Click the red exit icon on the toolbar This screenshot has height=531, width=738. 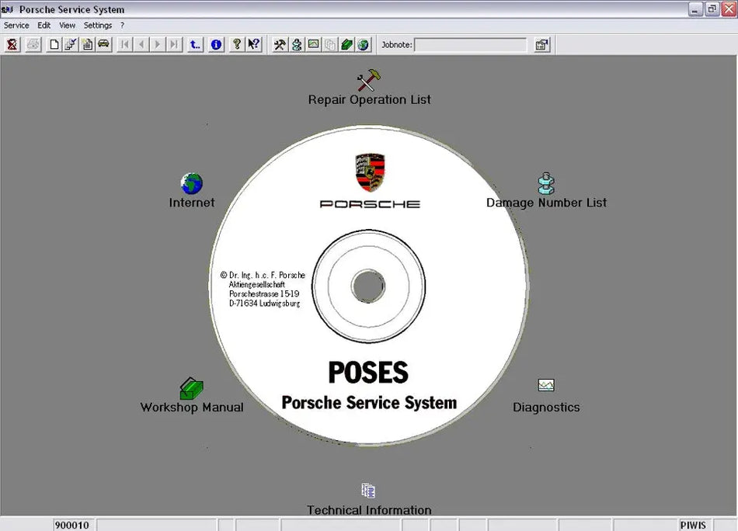(x=12, y=44)
